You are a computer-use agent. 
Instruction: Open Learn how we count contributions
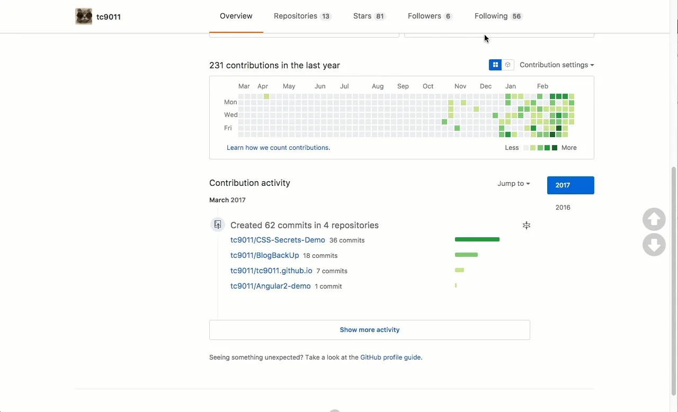pos(278,148)
